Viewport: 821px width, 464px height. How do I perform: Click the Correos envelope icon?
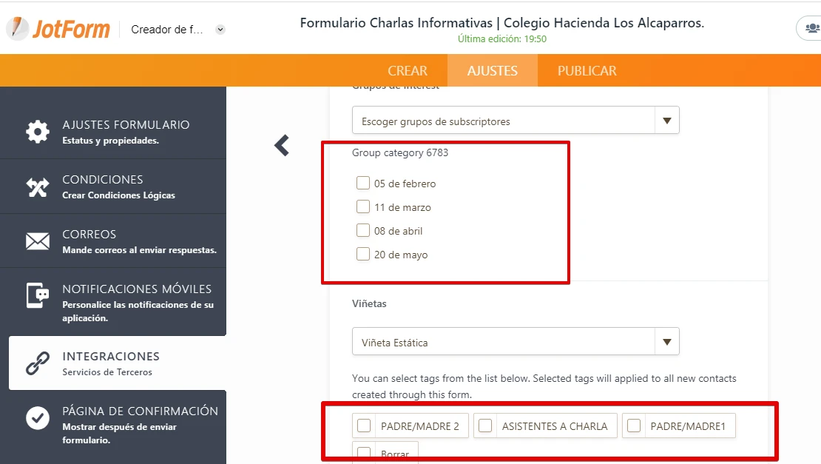[38, 241]
